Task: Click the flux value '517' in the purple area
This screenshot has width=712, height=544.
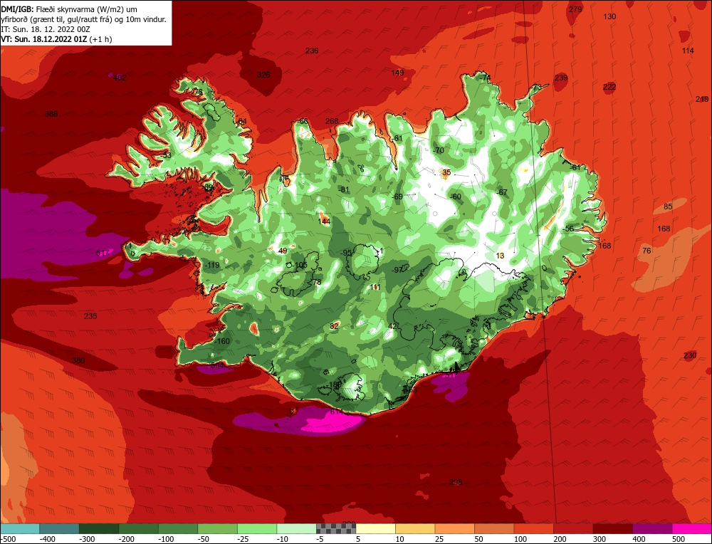Action: [103, 253]
